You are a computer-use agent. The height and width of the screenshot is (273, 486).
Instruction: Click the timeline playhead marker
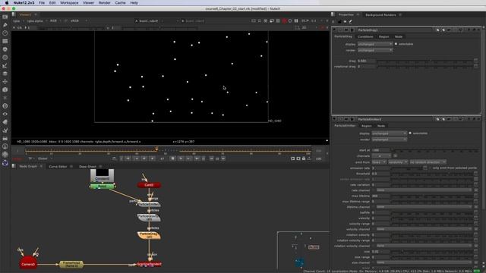coord(156,149)
